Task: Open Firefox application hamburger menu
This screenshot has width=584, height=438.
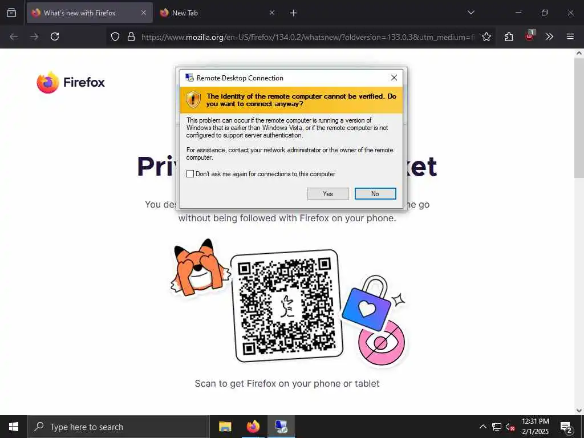Action: coord(570,36)
